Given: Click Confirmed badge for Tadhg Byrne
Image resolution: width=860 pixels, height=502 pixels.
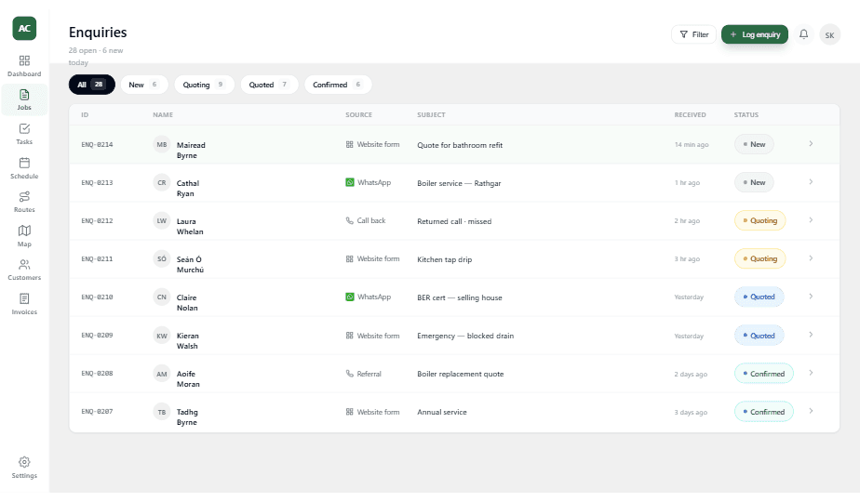Looking at the screenshot, I should click(x=764, y=412).
